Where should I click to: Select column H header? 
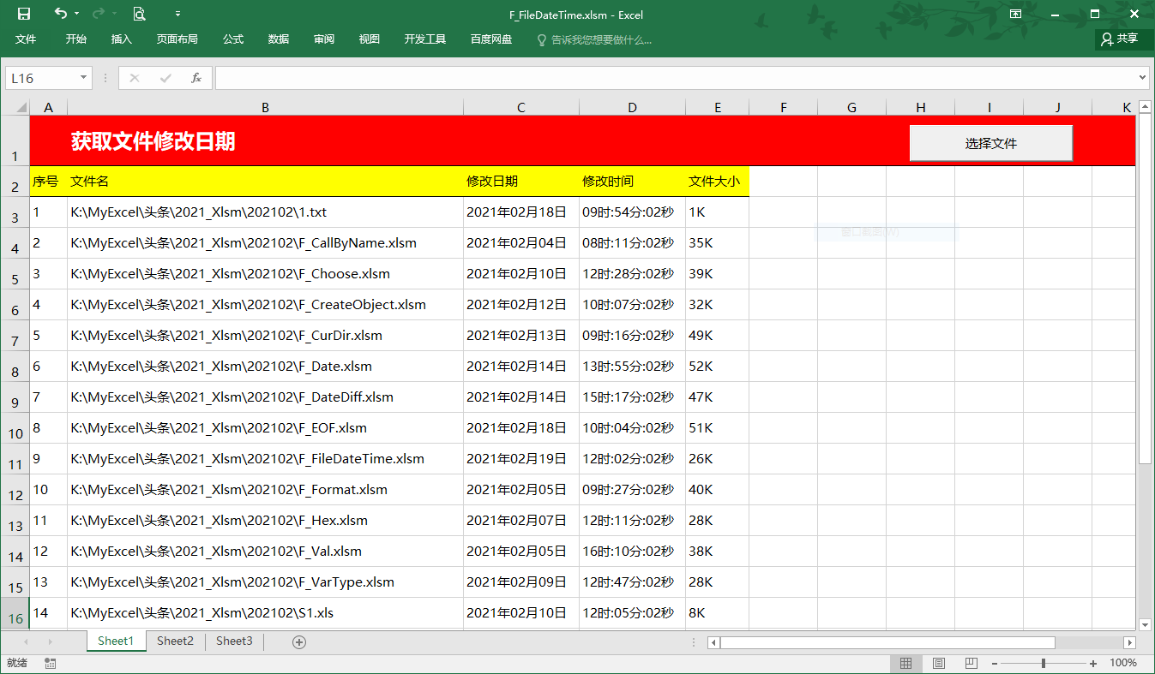click(x=920, y=107)
